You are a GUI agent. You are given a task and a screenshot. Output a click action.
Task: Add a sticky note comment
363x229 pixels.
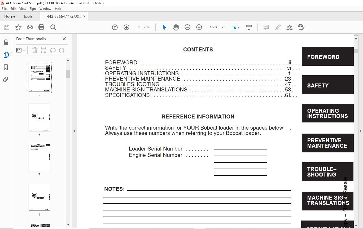click(266, 27)
